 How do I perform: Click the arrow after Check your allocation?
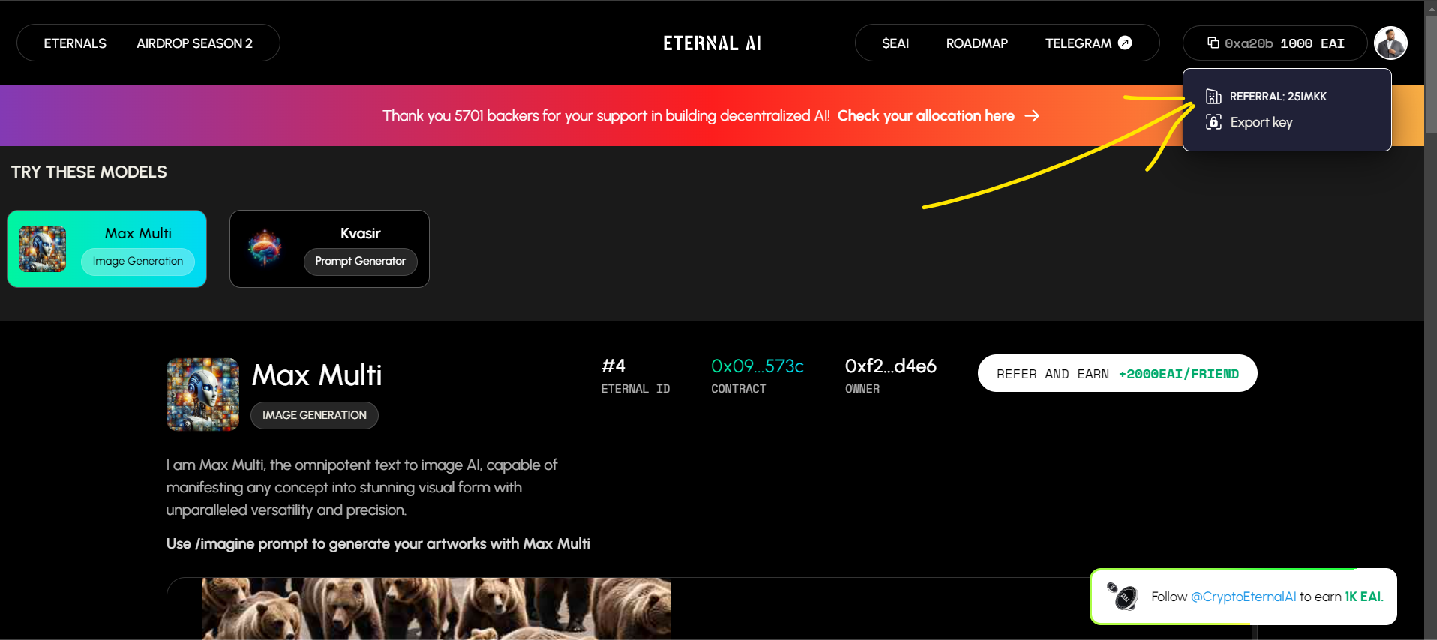click(x=1033, y=115)
